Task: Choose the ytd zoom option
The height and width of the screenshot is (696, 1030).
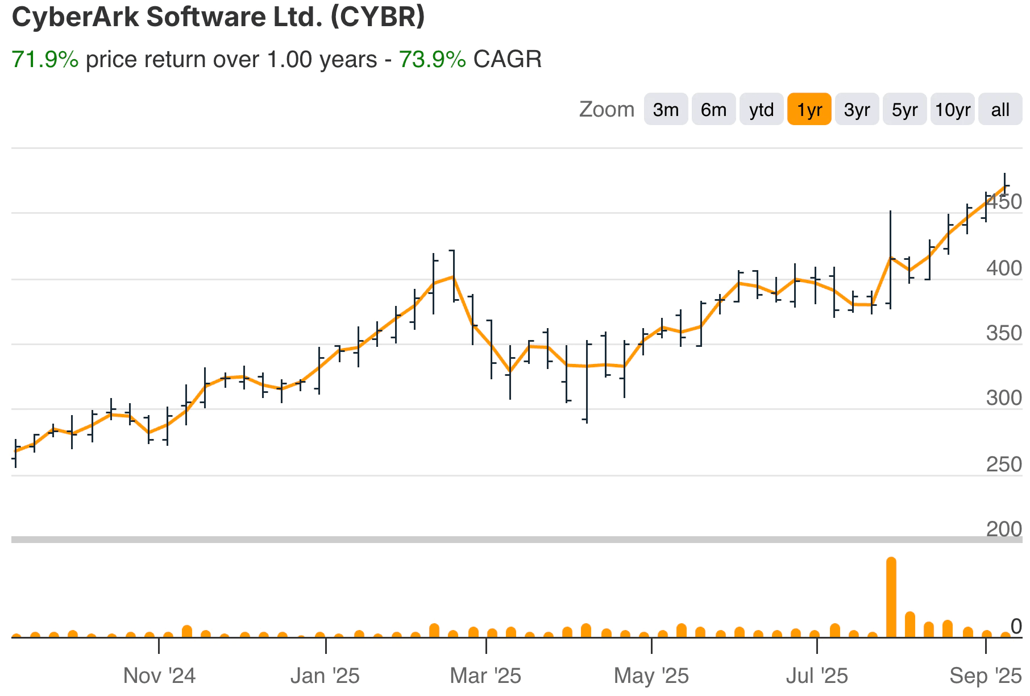Action: coord(761,109)
